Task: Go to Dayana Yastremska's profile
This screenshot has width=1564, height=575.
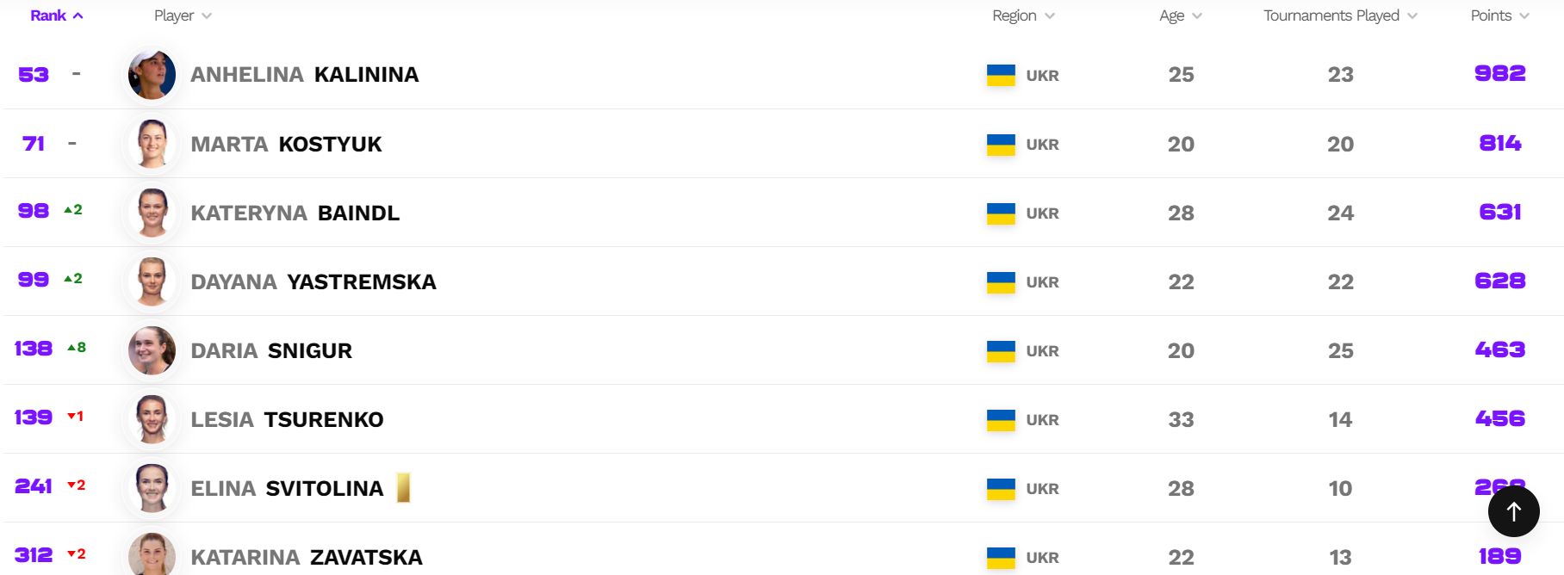Action: coord(313,281)
